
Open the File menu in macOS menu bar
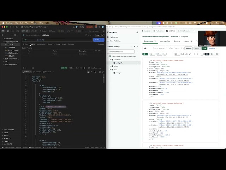pyautogui.click(x=17, y=23)
